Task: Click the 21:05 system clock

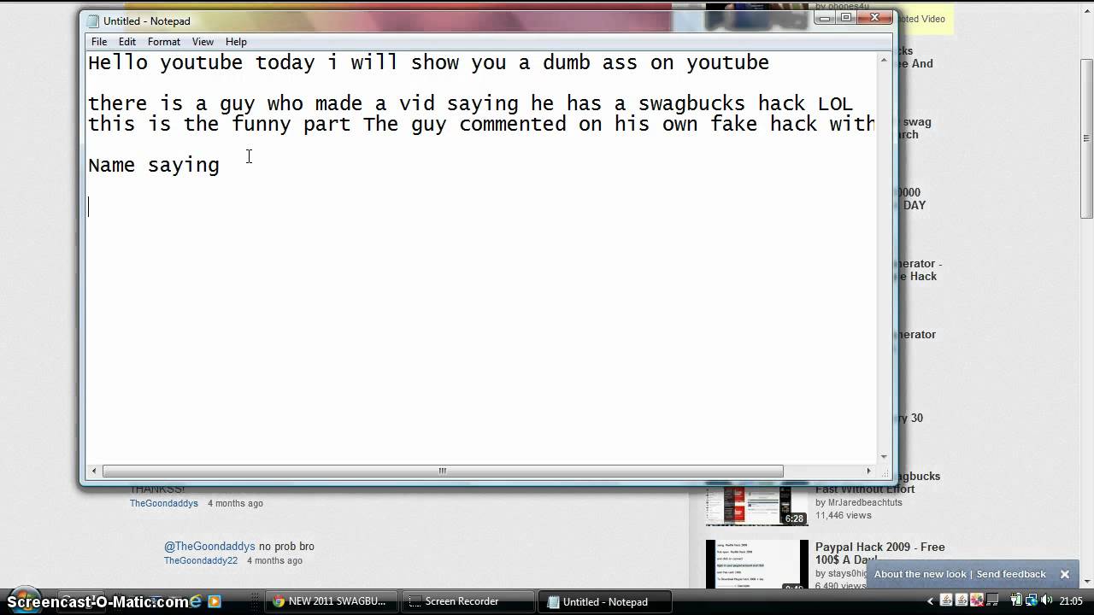Action: (1071, 600)
